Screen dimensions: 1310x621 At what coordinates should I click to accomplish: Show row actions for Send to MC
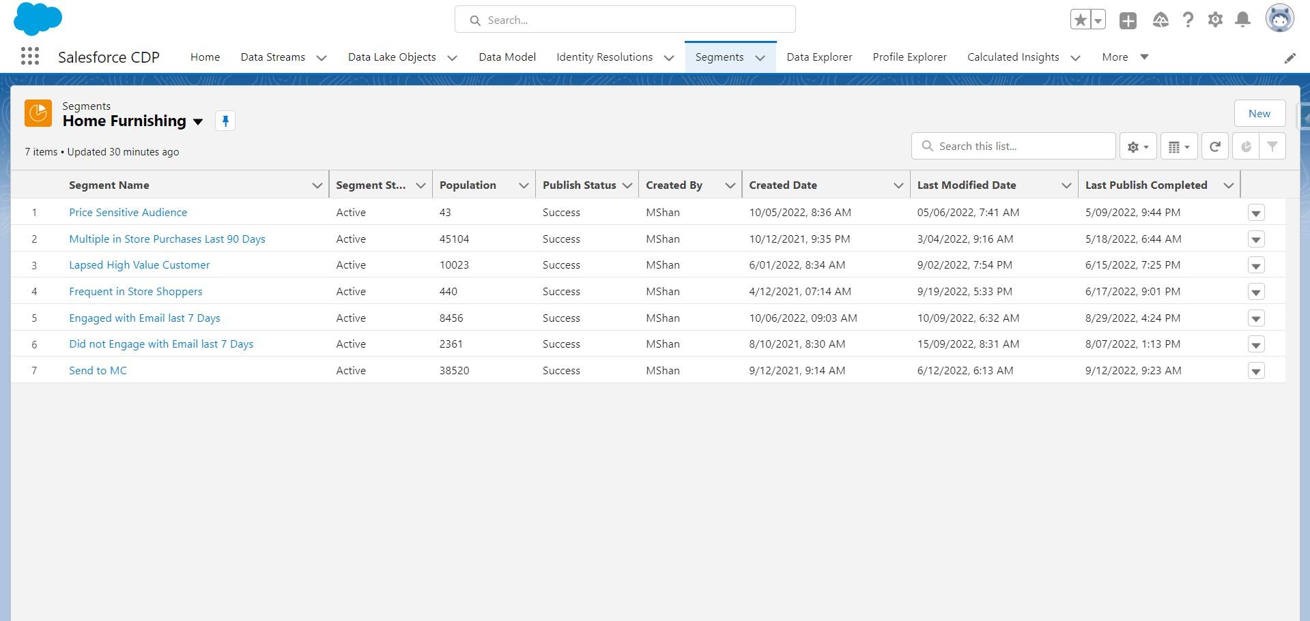tap(1256, 371)
